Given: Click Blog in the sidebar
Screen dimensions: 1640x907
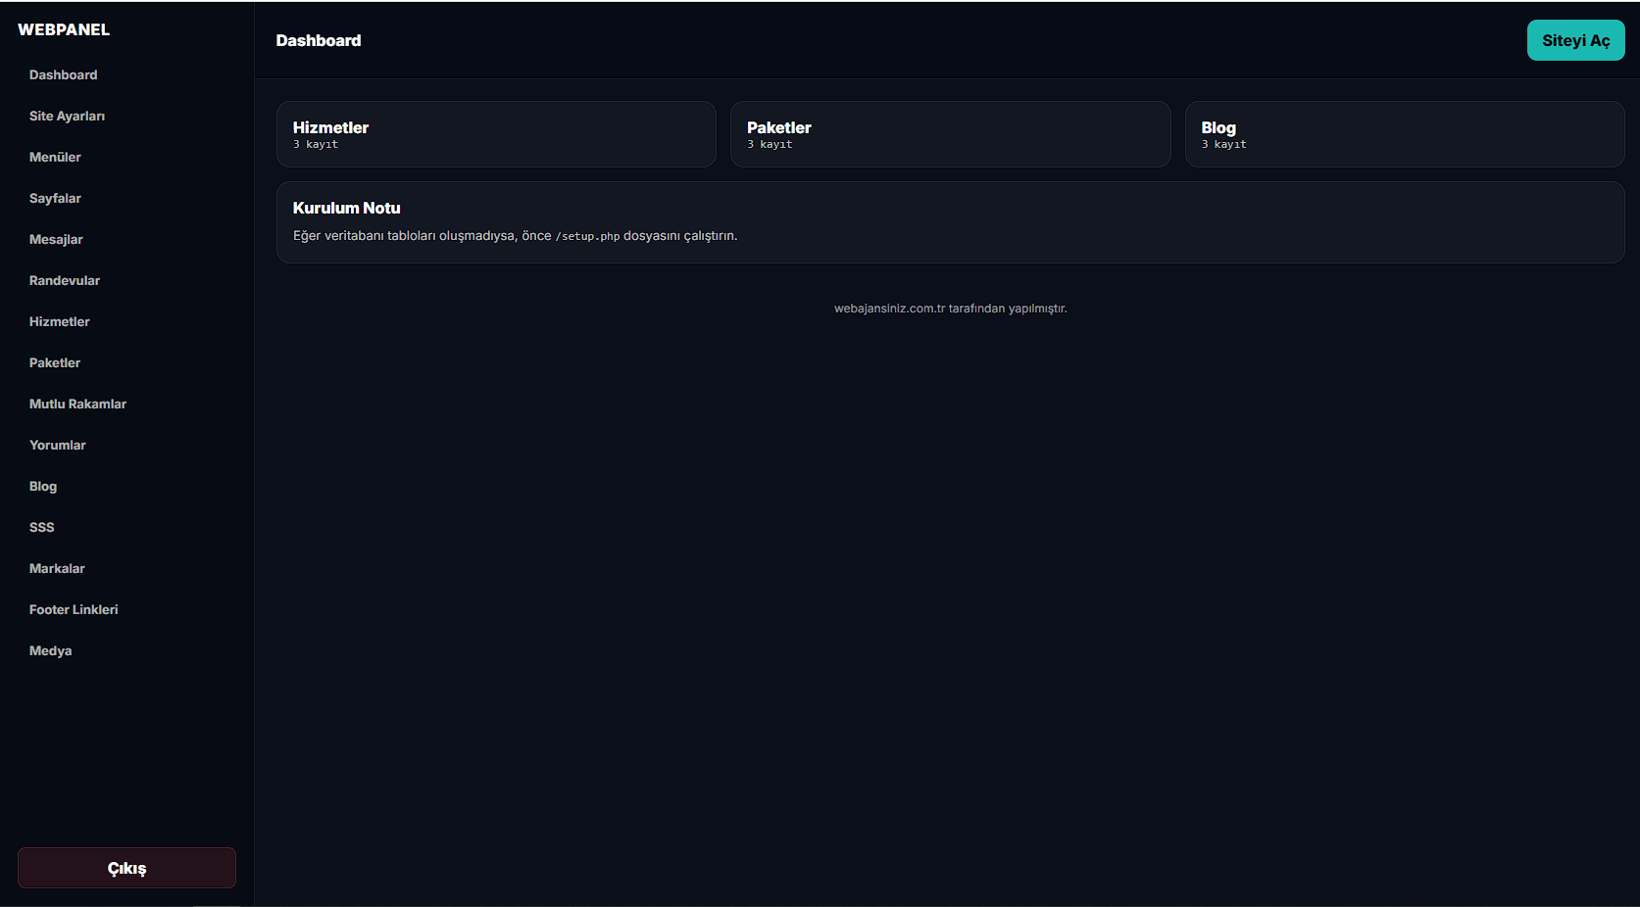Looking at the screenshot, I should [x=43, y=487].
